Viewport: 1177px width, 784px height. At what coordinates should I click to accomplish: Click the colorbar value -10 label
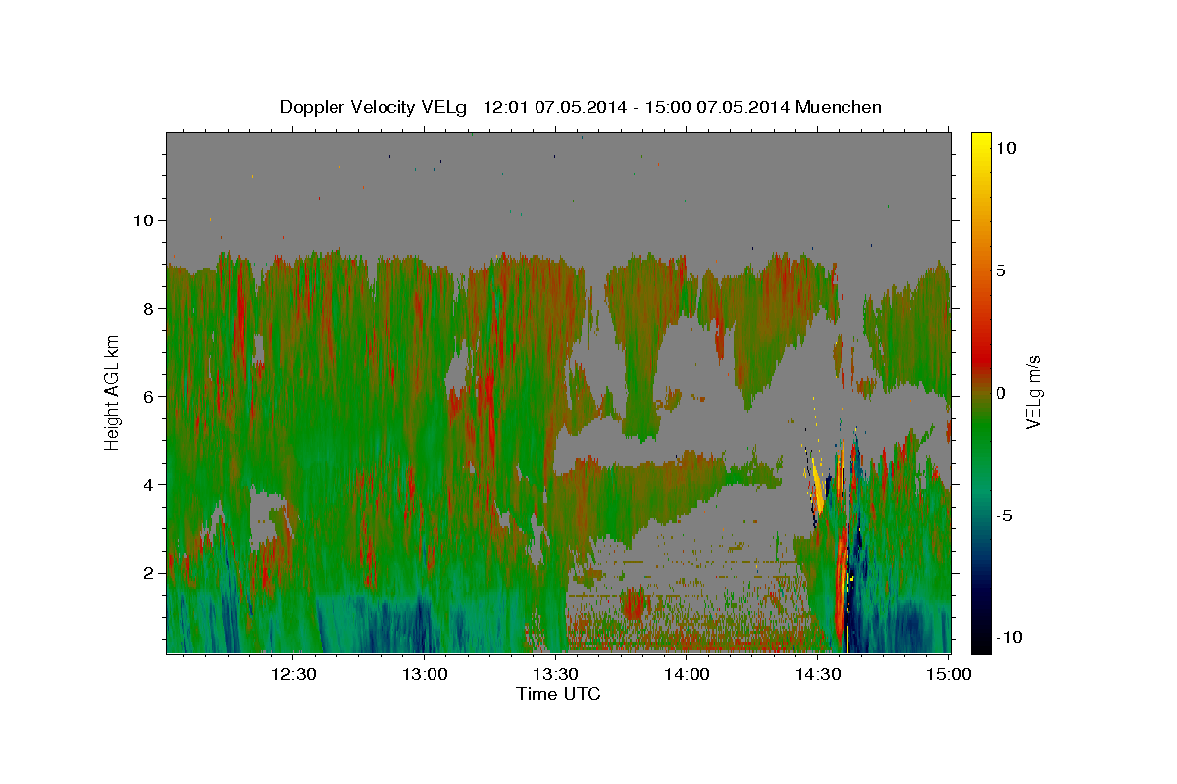1008,637
